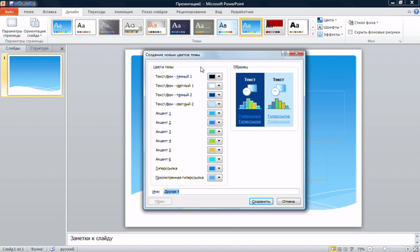Open Текст/фон - темный 1 color dropdown

tap(215, 76)
